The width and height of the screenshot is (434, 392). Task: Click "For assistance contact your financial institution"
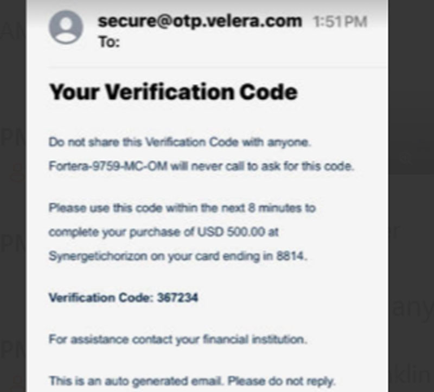(178, 340)
